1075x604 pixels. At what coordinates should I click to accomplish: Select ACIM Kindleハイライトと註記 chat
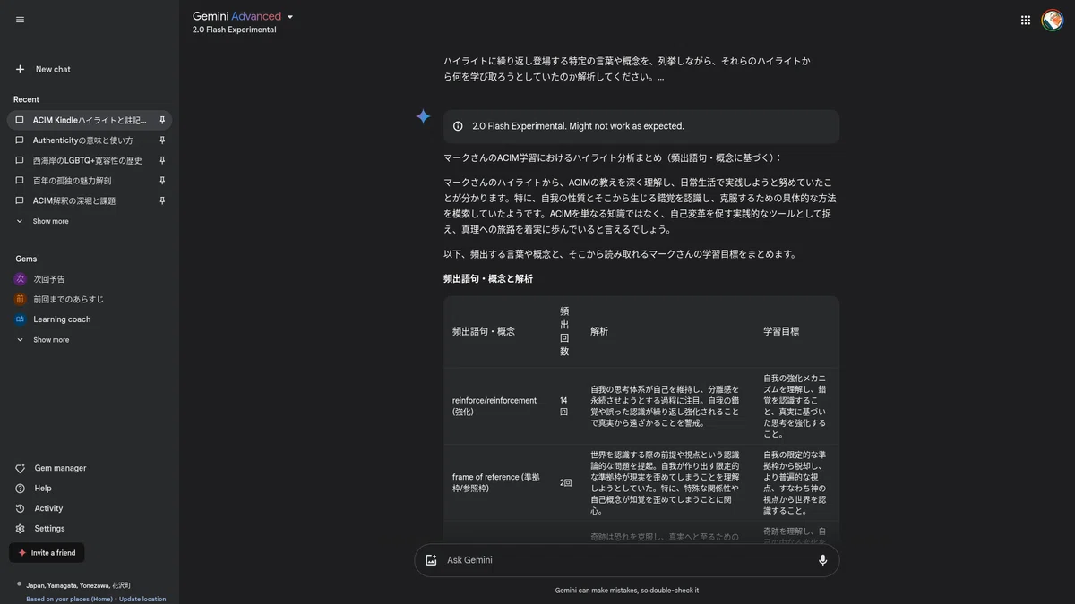[x=90, y=120]
